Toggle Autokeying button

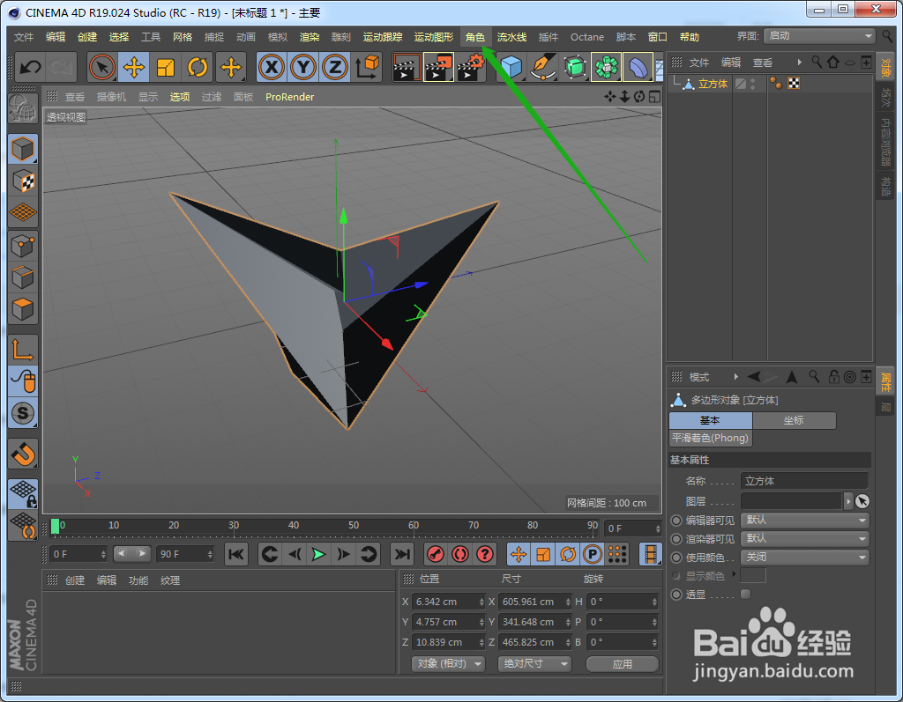coord(460,554)
